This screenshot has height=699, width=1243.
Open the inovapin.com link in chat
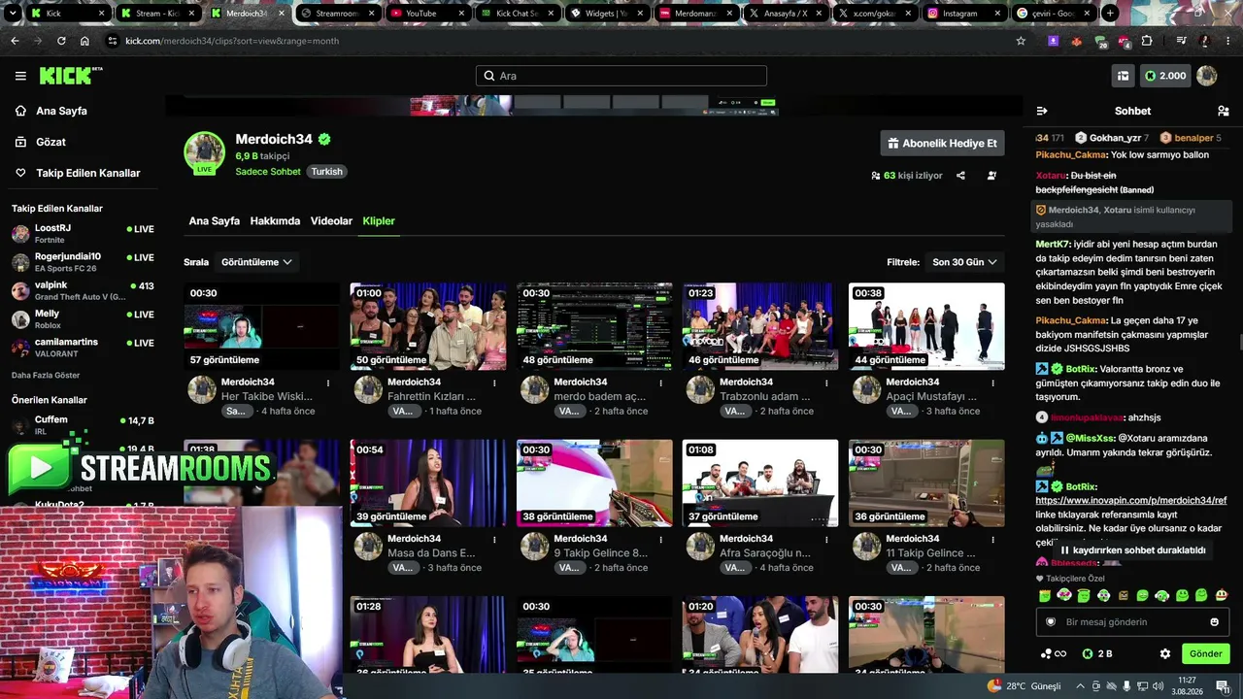[x=1131, y=500]
